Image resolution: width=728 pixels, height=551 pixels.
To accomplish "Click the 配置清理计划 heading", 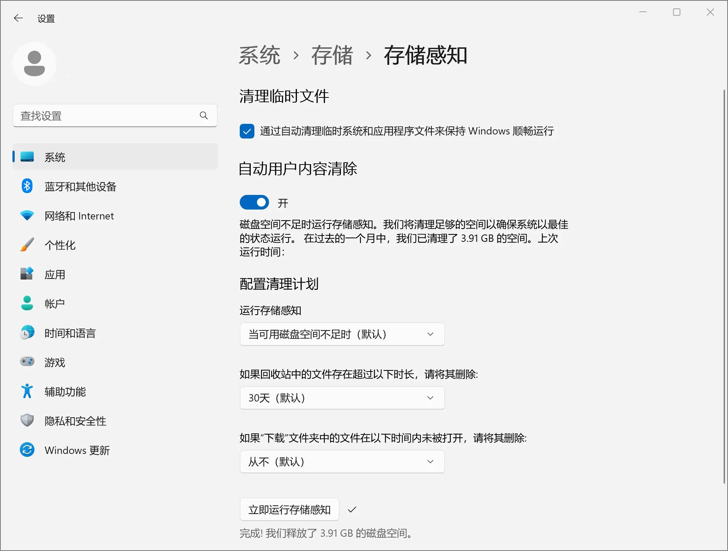I will [x=279, y=284].
